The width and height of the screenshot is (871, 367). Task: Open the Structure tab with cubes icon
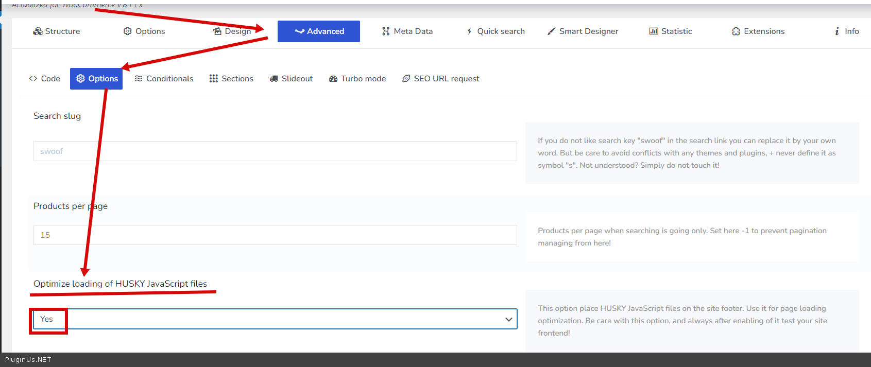pos(38,31)
